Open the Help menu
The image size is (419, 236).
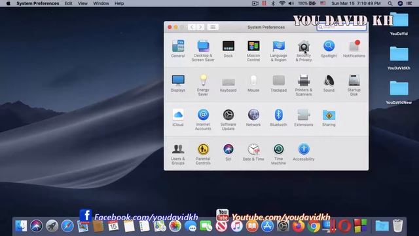[119, 3]
